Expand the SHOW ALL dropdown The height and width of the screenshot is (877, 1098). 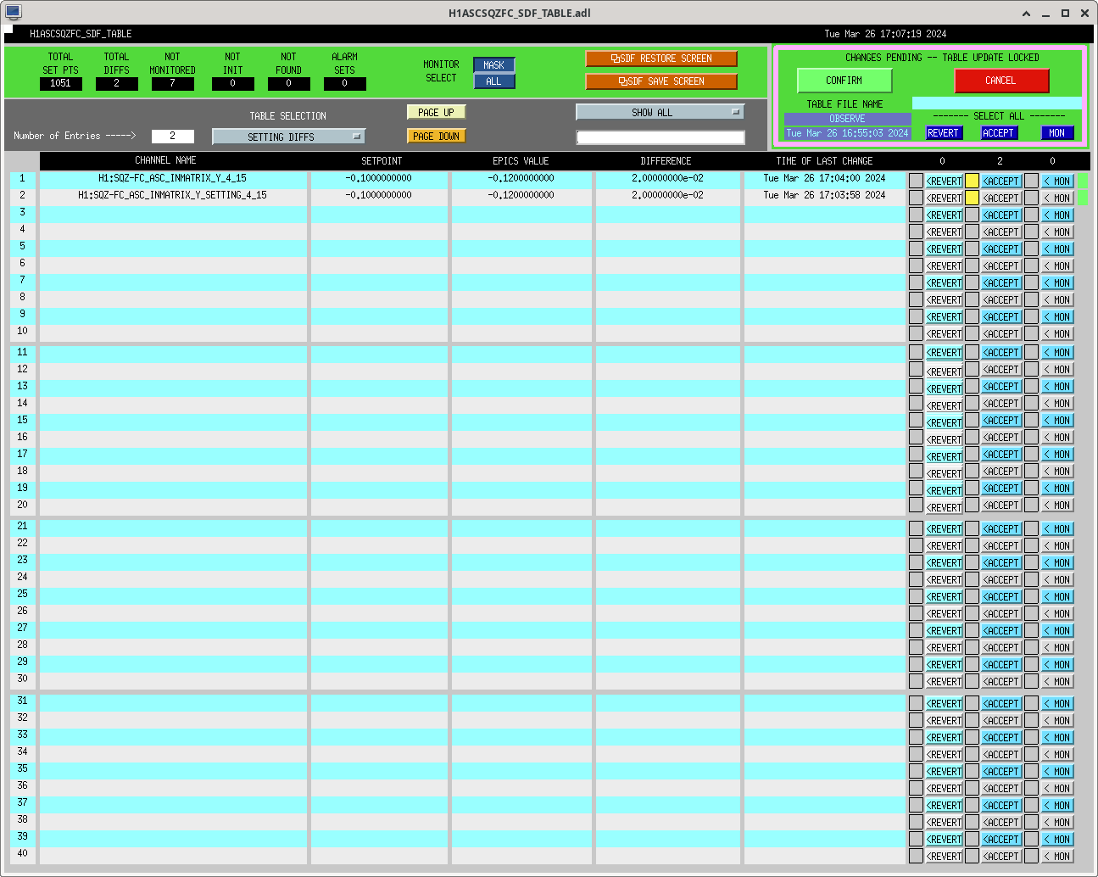point(660,112)
